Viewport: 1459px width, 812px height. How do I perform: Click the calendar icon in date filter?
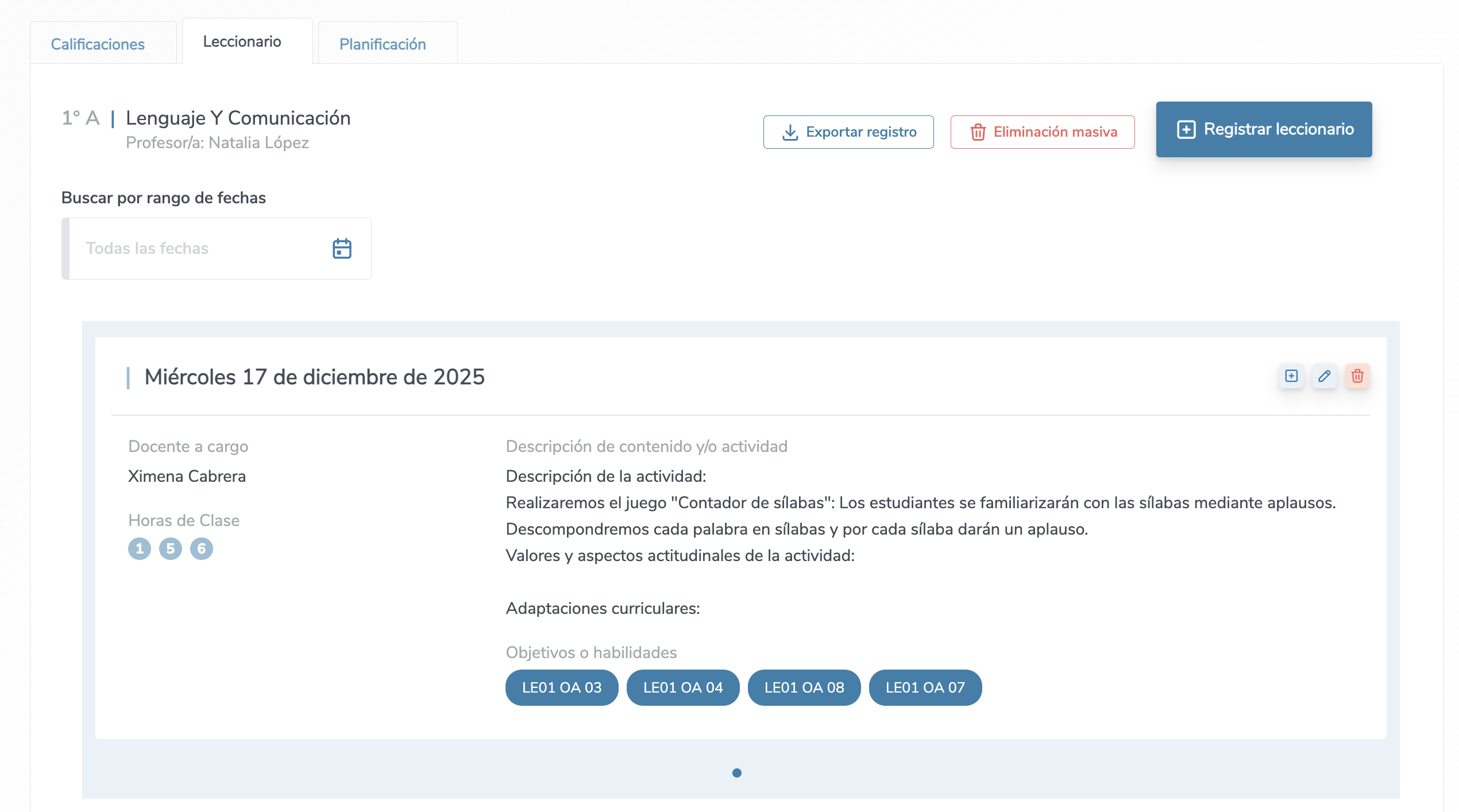point(342,249)
